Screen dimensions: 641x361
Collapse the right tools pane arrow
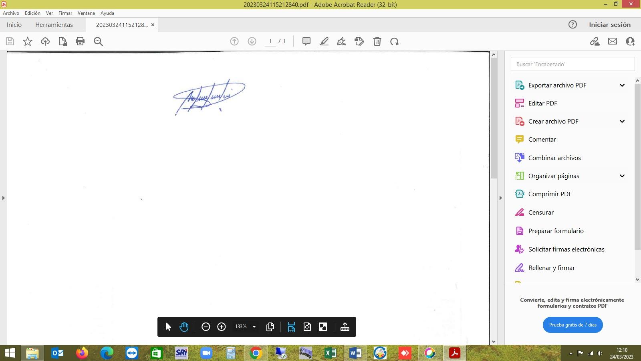pos(500,198)
